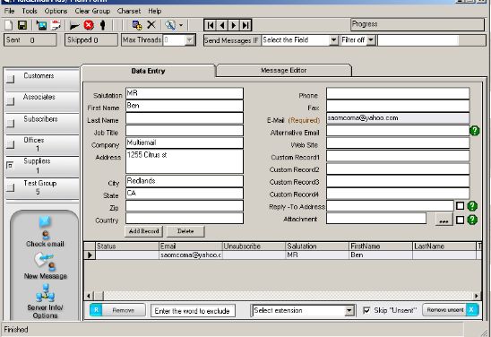Open the Help menu
Viewport: 491px width, 337px height.
(x=155, y=11)
